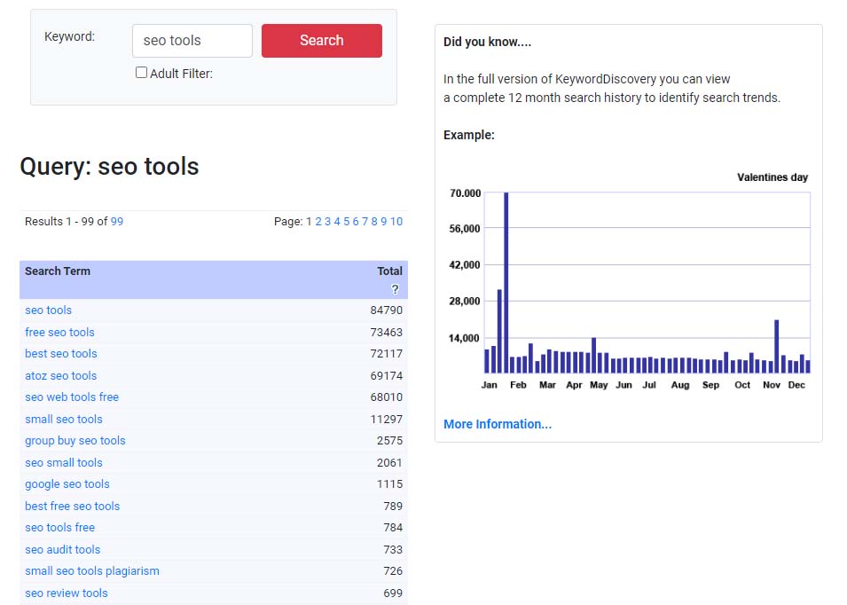Open the 'seo review tools' link
The height and width of the screenshot is (605, 847).
pyautogui.click(x=67, y=593)
